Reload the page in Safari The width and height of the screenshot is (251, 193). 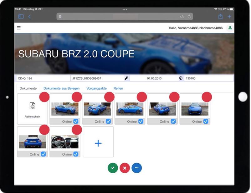[189, 17]
